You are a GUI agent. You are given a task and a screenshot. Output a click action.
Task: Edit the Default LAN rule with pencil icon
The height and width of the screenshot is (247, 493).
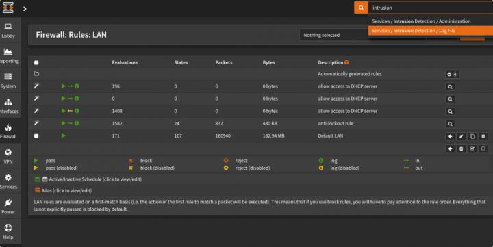461,136
